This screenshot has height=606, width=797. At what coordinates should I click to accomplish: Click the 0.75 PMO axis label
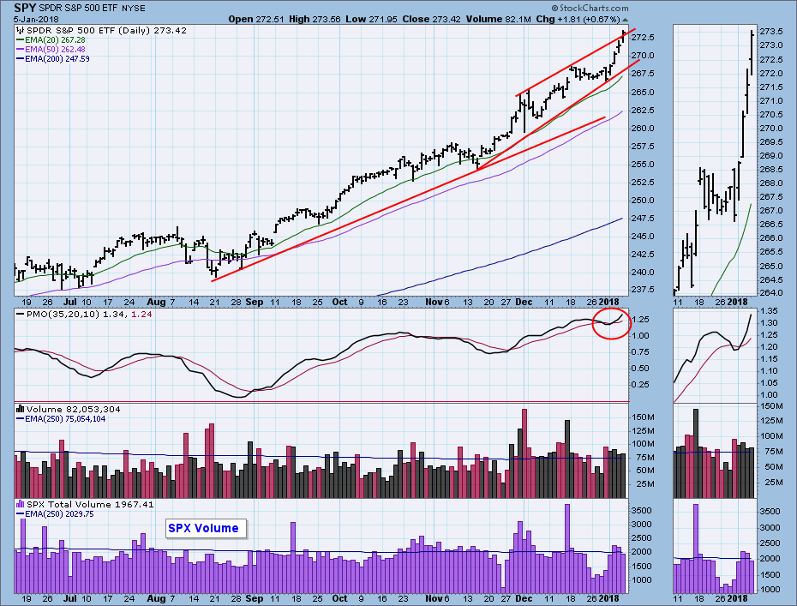tap(640, 351)
